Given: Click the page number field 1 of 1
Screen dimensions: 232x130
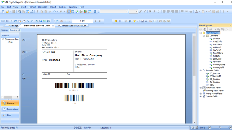Looking at the screenshot, I should [83, 21].
